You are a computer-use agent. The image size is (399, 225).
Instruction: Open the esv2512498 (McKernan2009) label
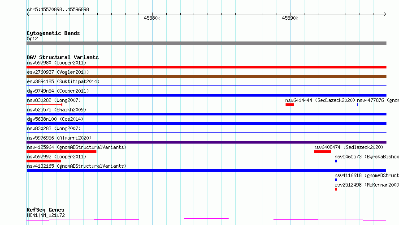tap(367, 185)
